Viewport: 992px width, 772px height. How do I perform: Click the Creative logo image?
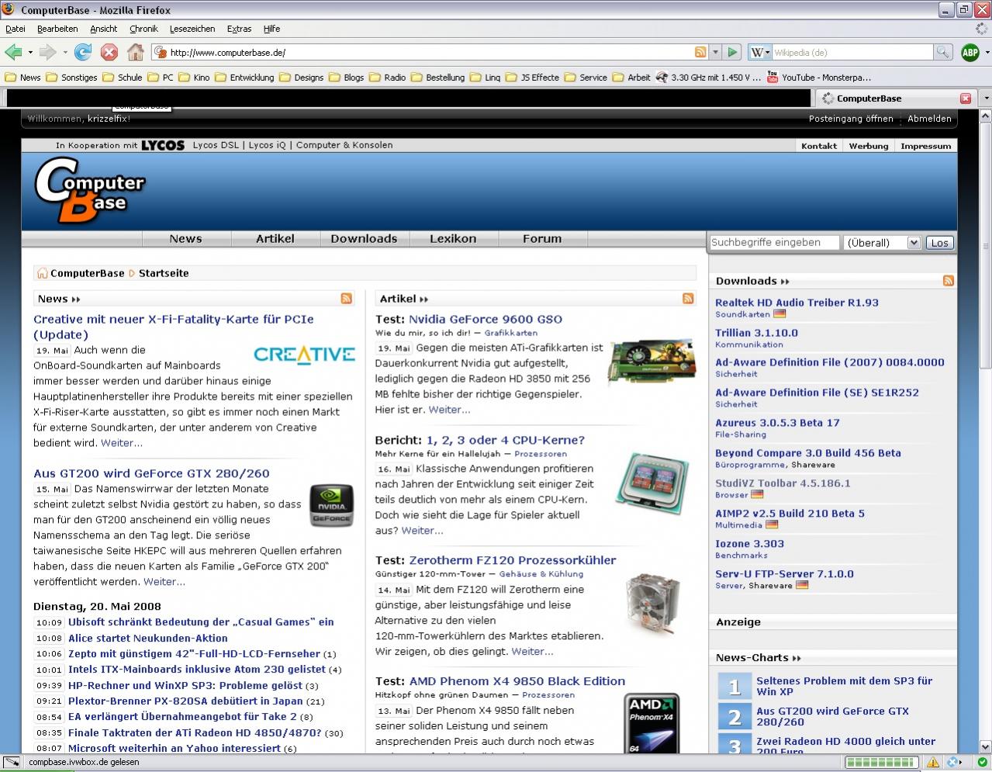[x=304, y=355]
